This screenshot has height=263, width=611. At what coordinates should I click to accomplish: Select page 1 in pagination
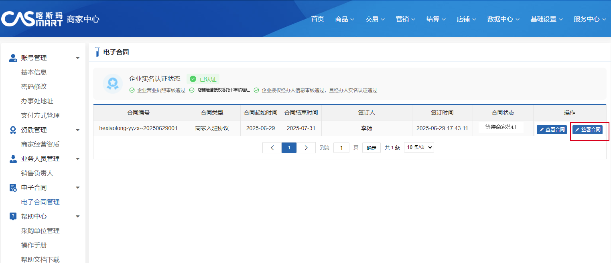289,148
